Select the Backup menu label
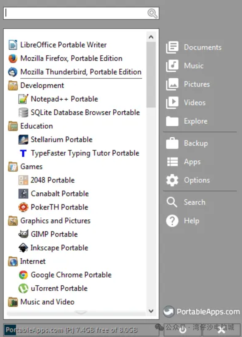 pos(196,143)
